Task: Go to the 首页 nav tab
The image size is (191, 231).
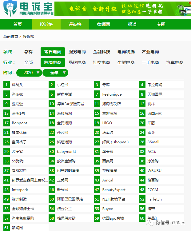Action: 18,24
